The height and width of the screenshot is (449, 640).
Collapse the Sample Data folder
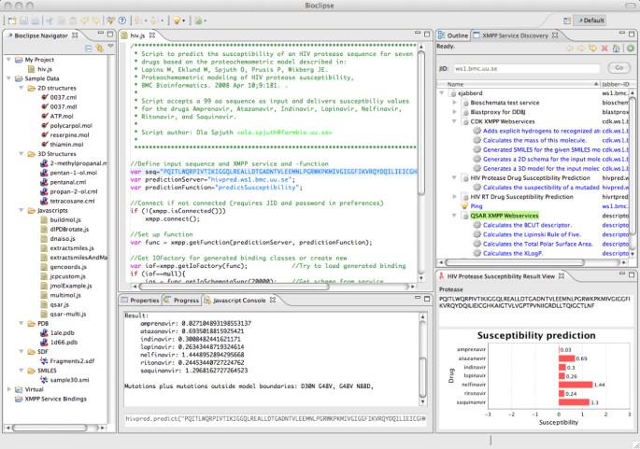tap(8, 78)
